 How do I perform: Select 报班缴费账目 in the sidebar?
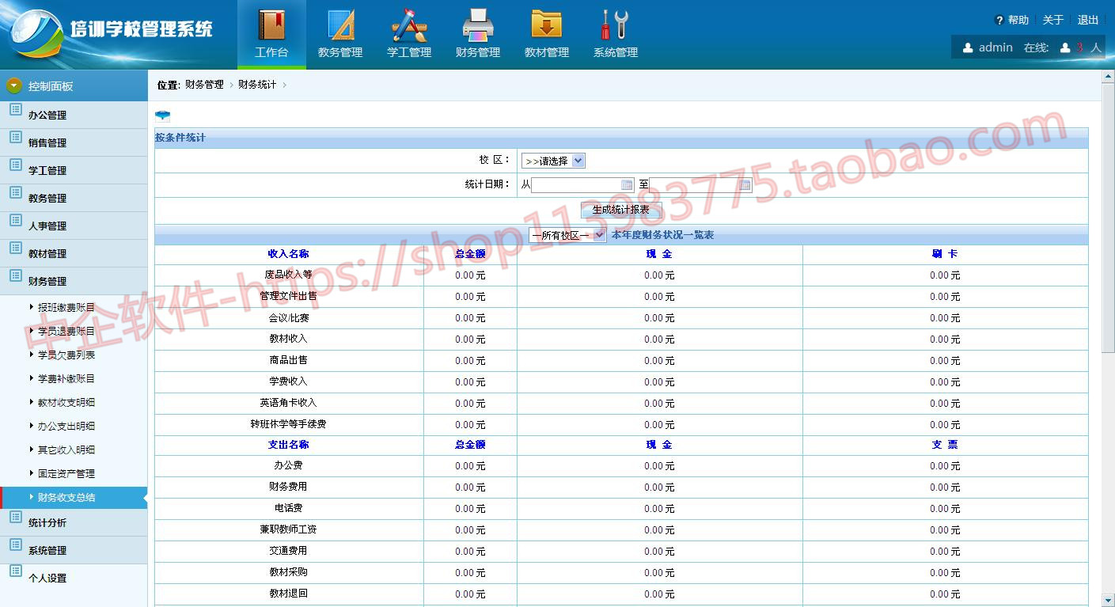(x=66, y=308)
